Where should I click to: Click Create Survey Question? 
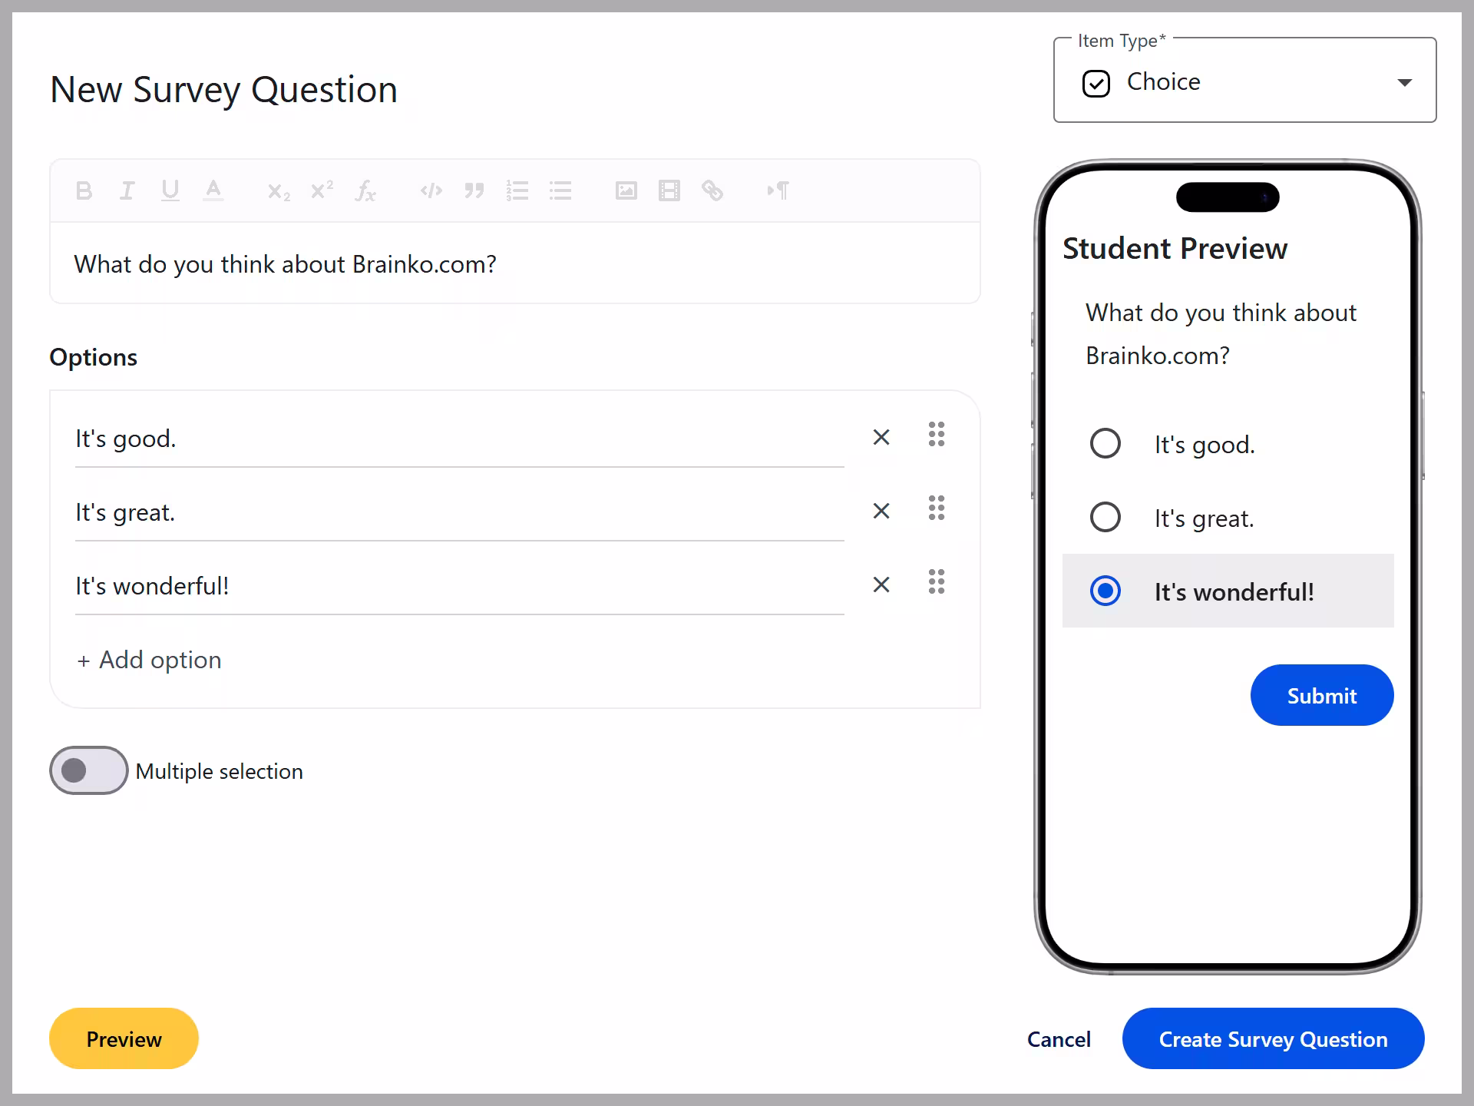(x=1273, y=1039)
